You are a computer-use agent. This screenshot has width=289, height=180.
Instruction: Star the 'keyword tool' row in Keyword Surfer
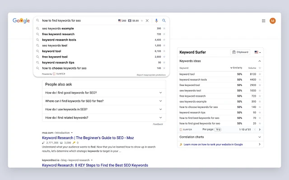(260, 74)
